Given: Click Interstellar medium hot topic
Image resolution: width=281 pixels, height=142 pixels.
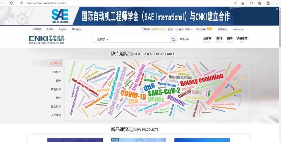Looking at the screenshot, I should (x=223, y=84).
